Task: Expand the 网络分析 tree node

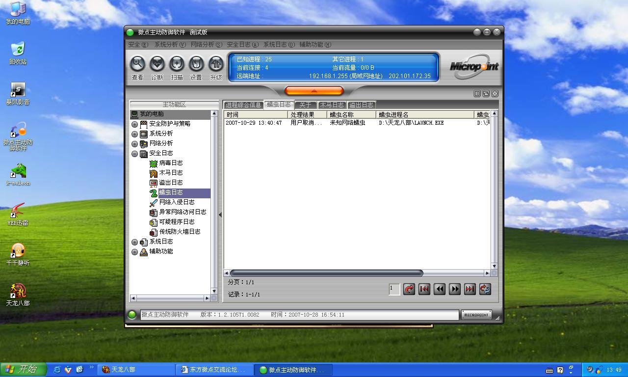Action: point(135,144)
